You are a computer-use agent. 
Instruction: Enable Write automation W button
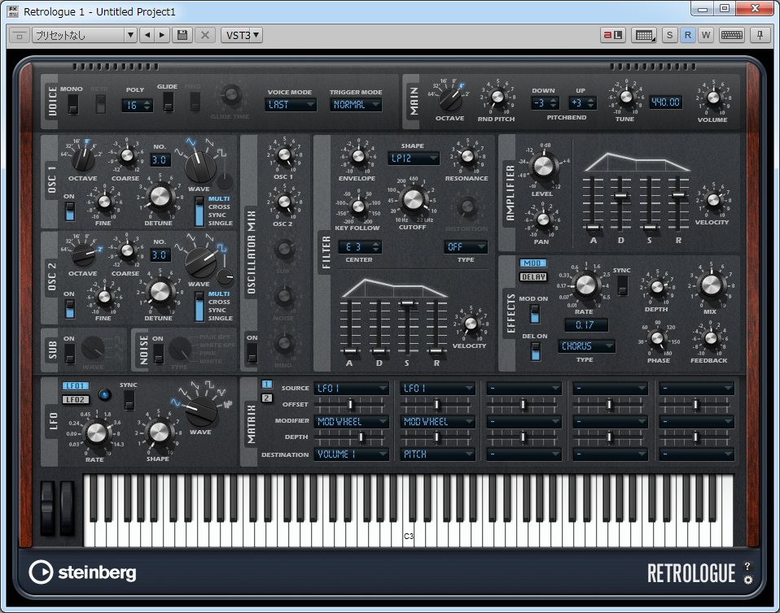pyautogui.click(x=706, y=35)
